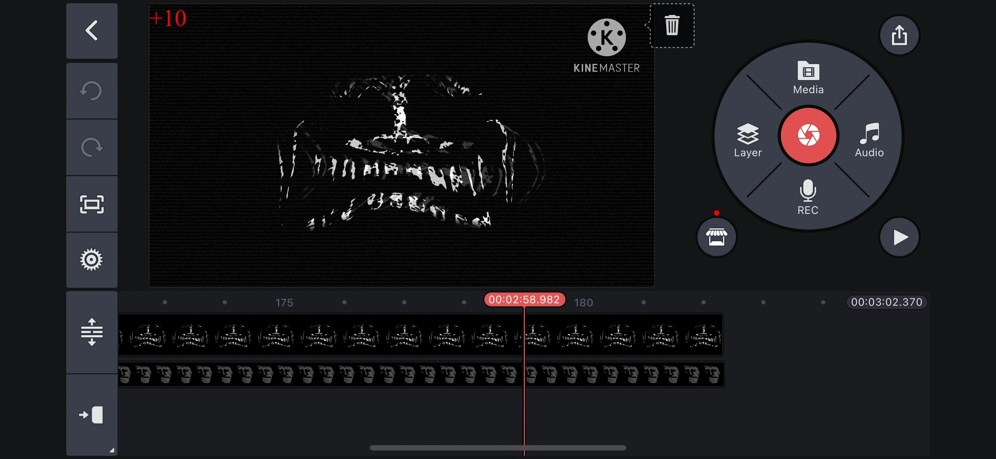Tap the back arrow button

coord(92,31)
